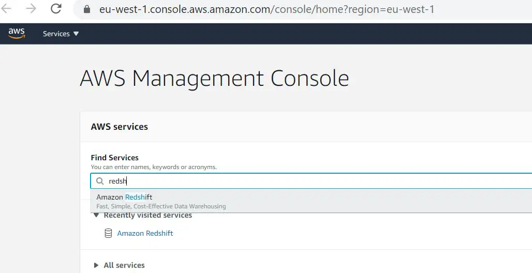Click the browser back arrow
This screenshot has width=532, height=273.
tap(6, 9)
